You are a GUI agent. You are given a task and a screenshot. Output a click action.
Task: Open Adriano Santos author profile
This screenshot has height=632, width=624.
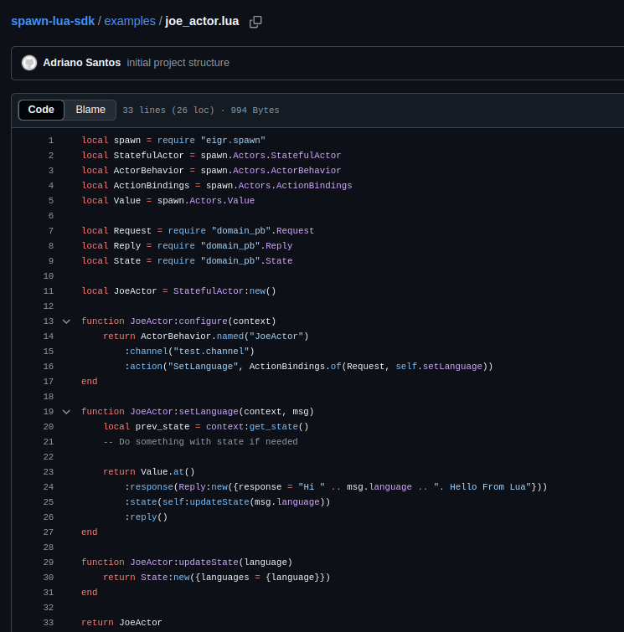coord(82,63)
